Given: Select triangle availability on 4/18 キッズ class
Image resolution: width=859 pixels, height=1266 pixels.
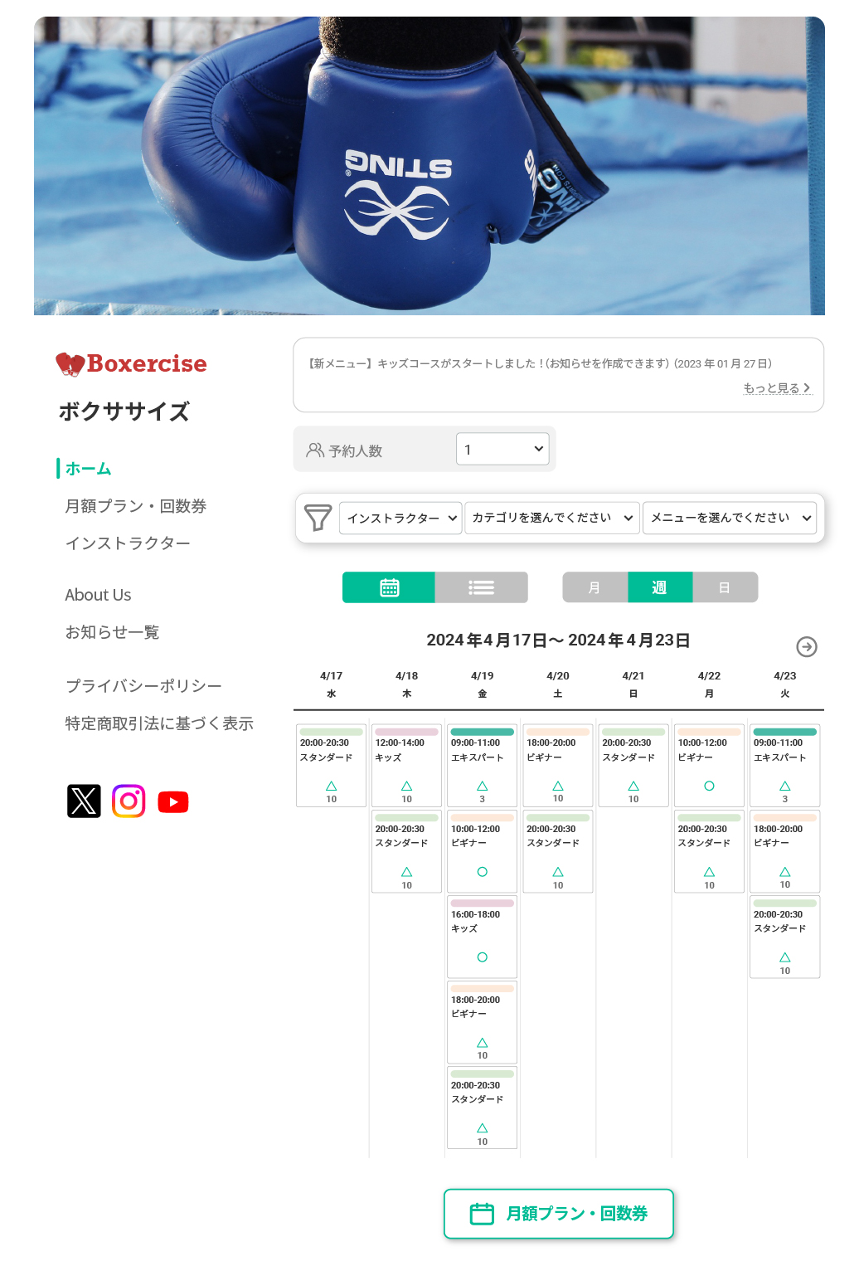Looking at the screenshot, I should point(406,786).
